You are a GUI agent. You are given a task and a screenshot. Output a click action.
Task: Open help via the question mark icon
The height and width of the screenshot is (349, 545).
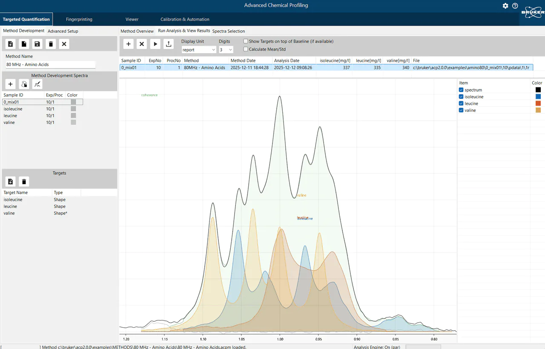(x=515, y=6)
